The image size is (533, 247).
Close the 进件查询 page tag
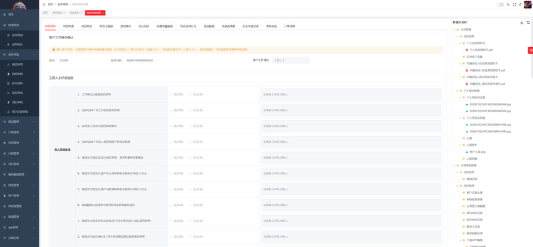[64, 13]
